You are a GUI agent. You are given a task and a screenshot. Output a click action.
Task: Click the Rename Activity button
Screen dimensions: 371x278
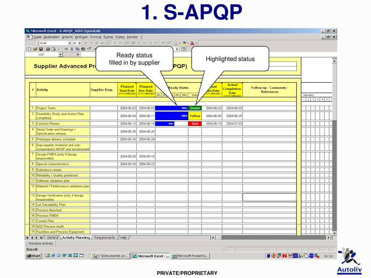[x=41, y=243]
